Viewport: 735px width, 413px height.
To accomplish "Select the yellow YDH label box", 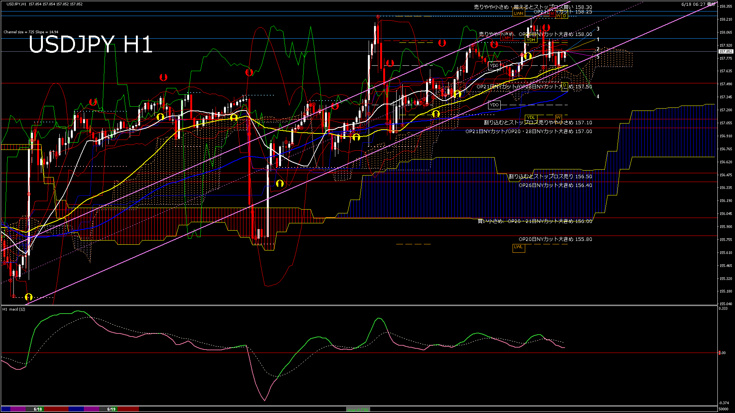I will point(531,40).
